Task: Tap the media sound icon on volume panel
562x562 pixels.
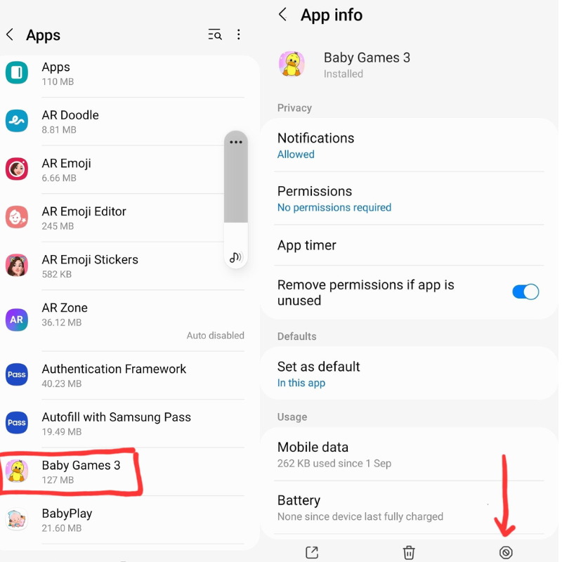Action: (235, 257)
